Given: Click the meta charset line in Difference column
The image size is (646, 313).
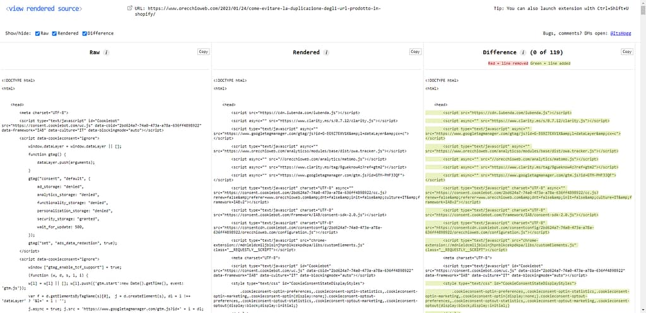Looking at the screenshot, I should [467, 258].
